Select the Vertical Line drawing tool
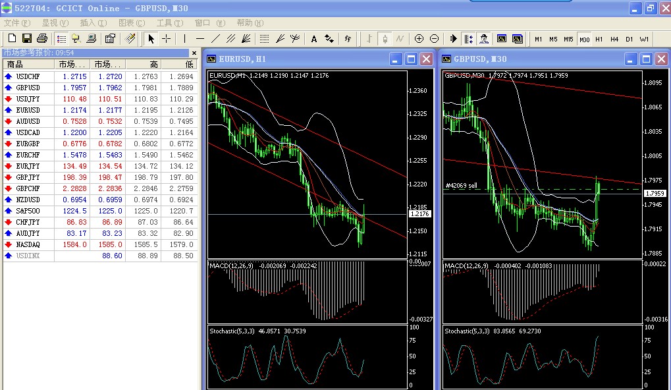Image resolution: width=671 pixels, height=390 pixels. 185,39
